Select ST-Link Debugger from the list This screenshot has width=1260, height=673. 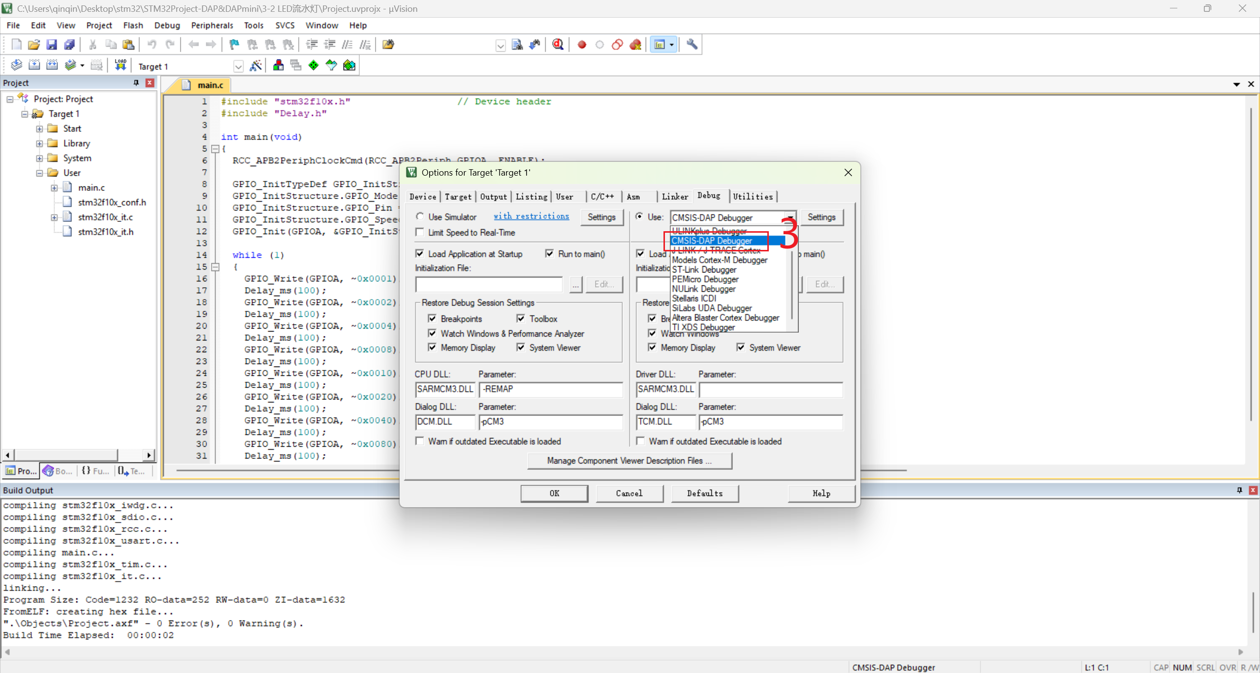[704, 270]
